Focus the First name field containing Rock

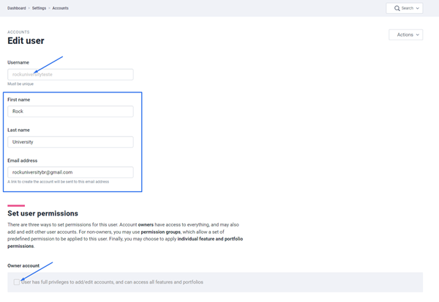coord(70,111)
